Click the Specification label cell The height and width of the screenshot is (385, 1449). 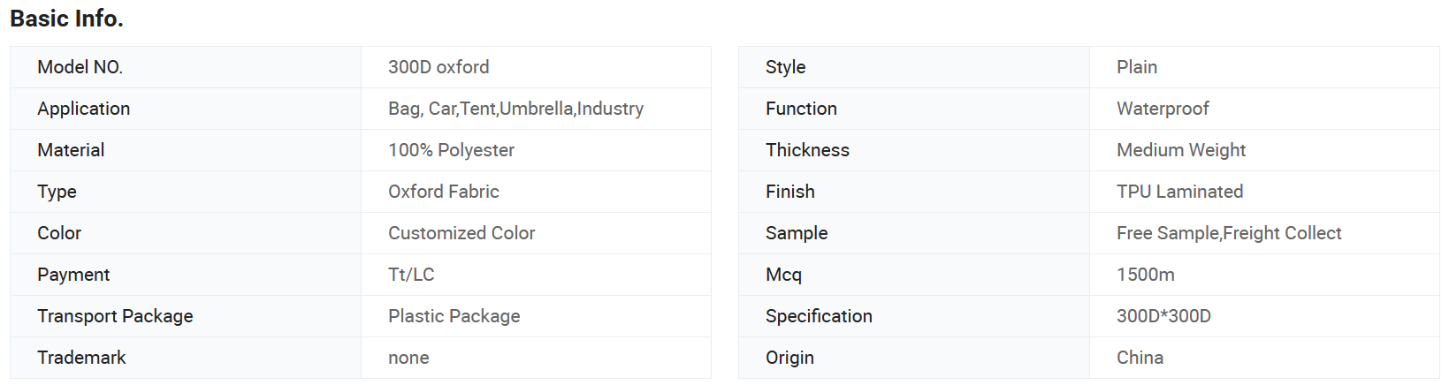point(914,316)
